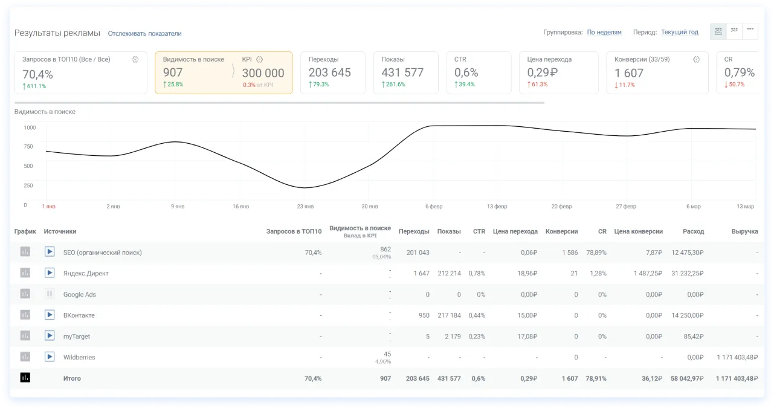Click the 6 февр chart axis label
The image size is (774, 409).
(x=434, y=207)
